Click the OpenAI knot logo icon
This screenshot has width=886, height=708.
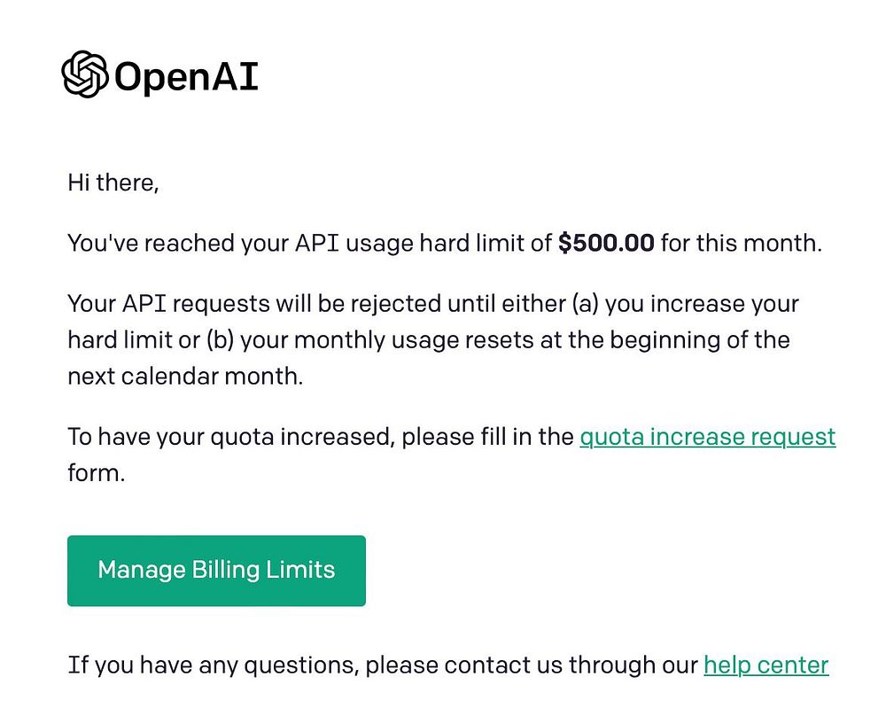(85, 74)
